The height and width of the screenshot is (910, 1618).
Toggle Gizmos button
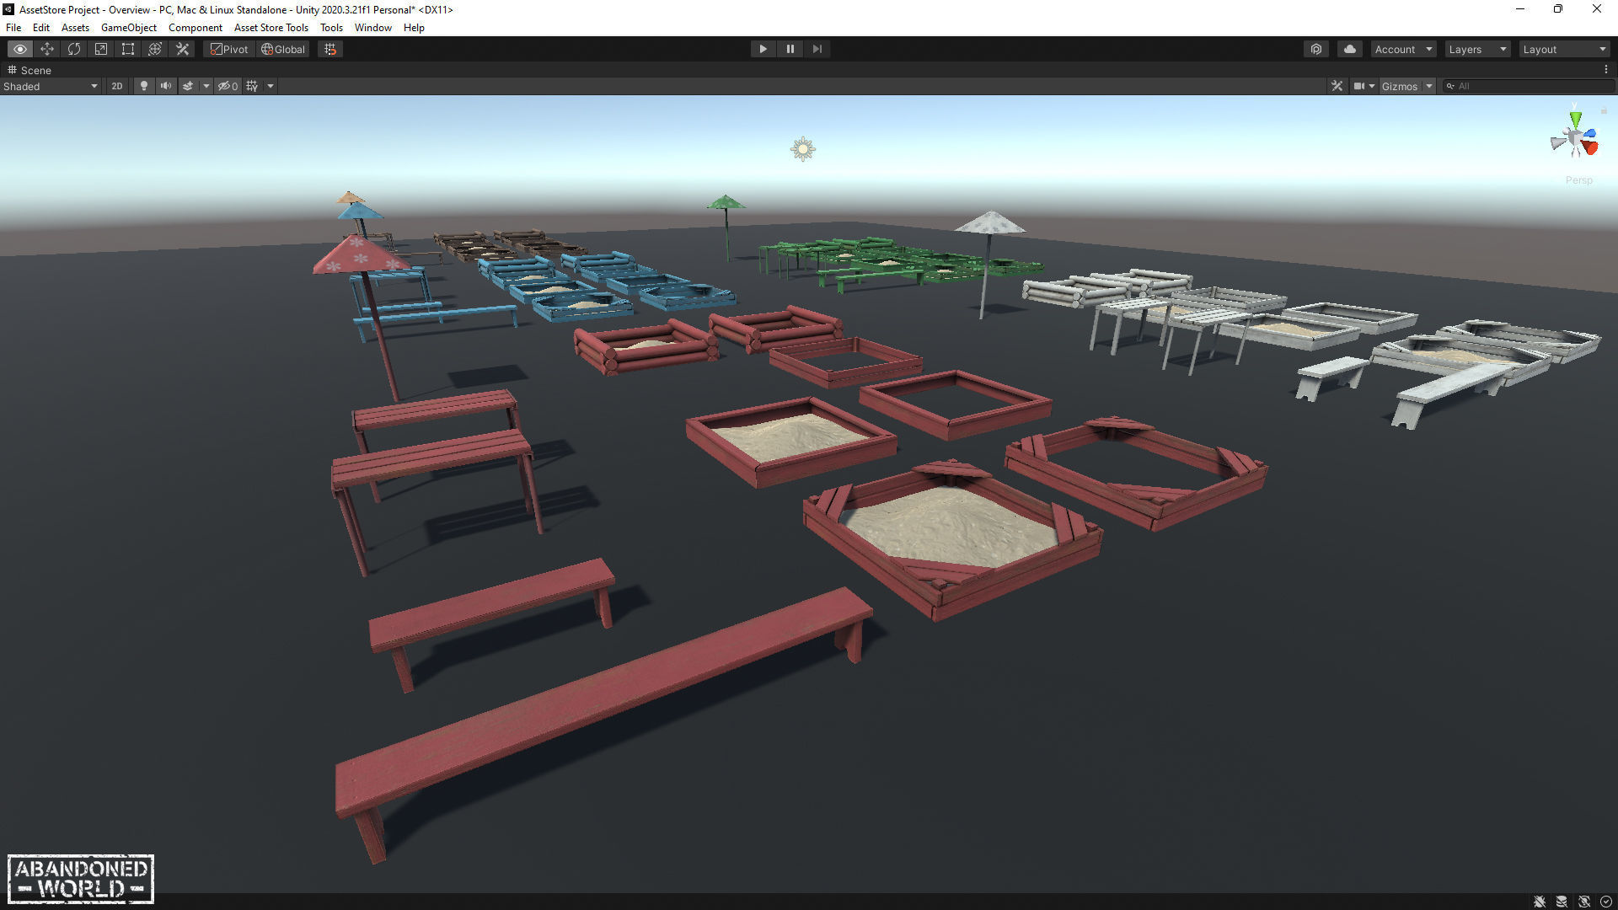pyautogui.click(x=1399, y=86)
